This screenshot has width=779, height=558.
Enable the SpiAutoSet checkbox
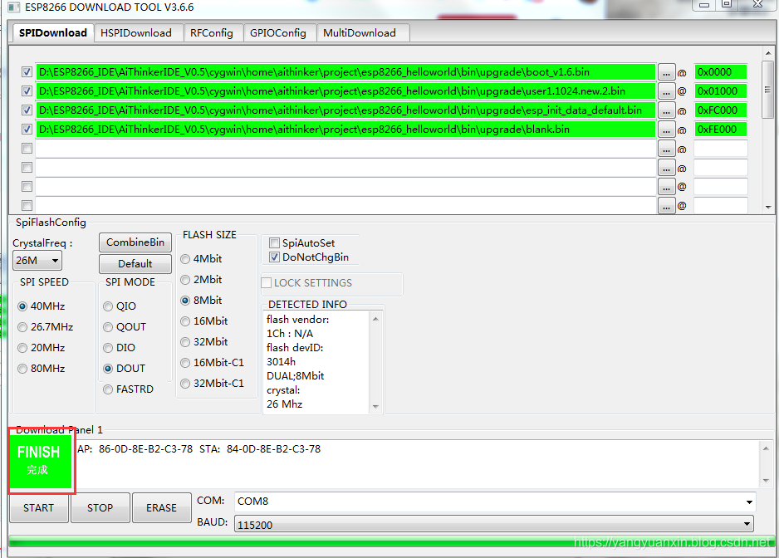click(274, 243)
